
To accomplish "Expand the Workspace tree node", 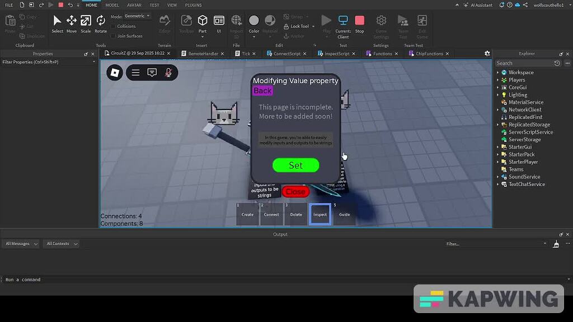I will click(x=497, y=73).
